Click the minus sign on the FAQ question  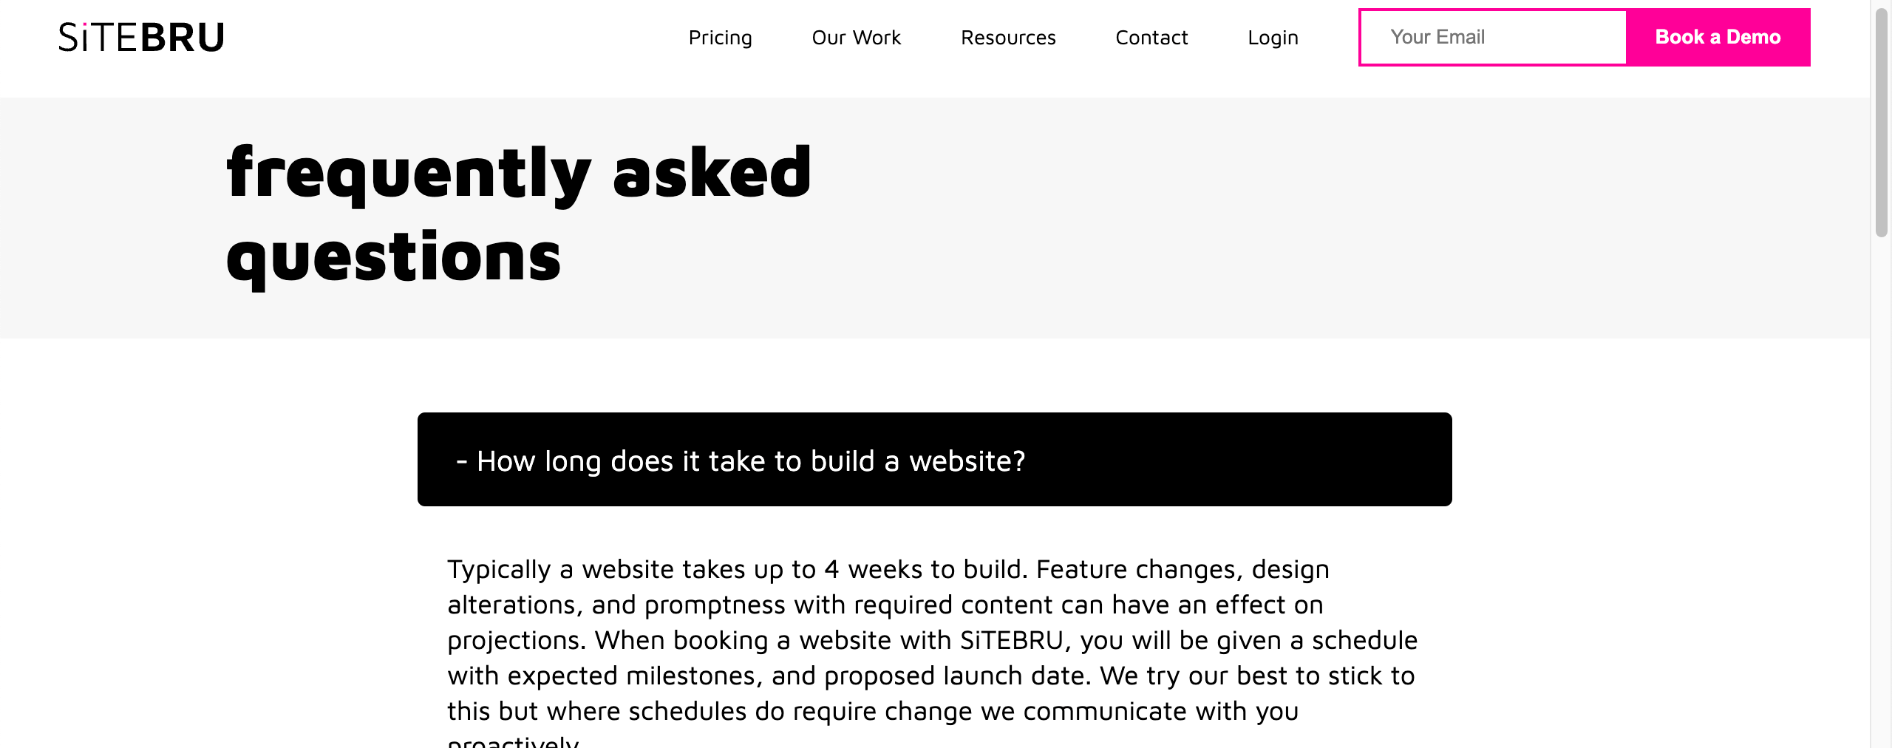(463, 460)
